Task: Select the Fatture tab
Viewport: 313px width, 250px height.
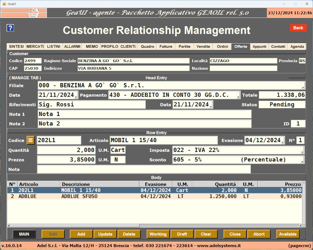Action: 166,46
